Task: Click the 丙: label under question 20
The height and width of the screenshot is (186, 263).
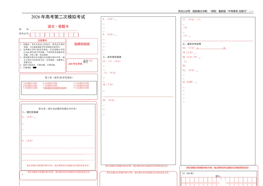Action: point(184,66)
